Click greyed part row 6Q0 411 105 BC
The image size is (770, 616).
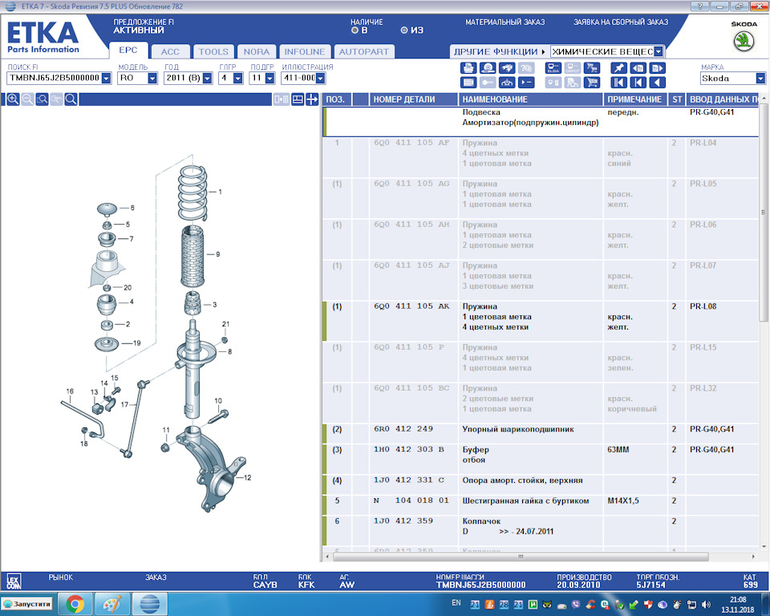pos(541,403)
